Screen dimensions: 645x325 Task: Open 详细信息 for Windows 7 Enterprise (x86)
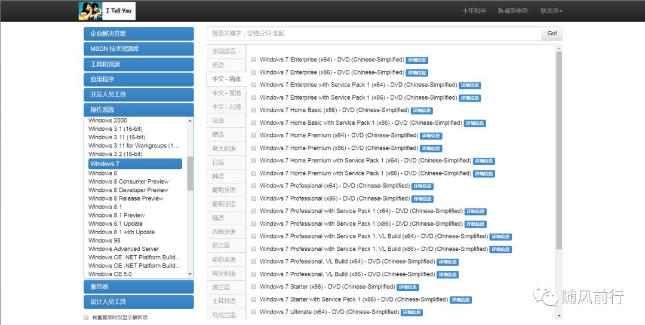coord(417,73)
